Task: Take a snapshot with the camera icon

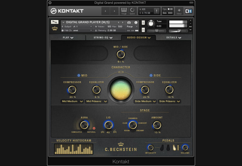Action: pyautogui.click(x=129, y=23)
